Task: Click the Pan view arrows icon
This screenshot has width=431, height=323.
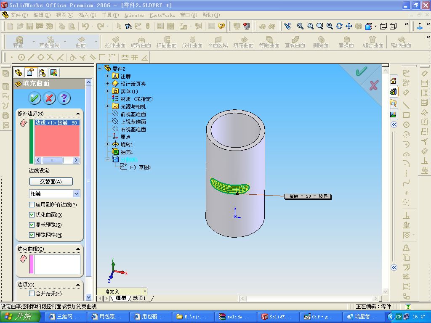Action: [349, 26]
